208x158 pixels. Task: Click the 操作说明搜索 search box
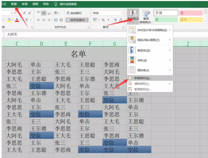(68, 4)
